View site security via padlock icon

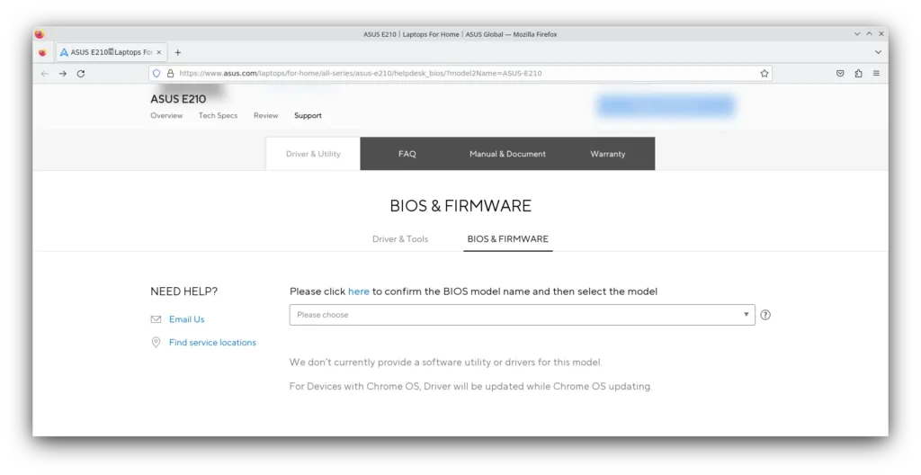coord(170,74)
